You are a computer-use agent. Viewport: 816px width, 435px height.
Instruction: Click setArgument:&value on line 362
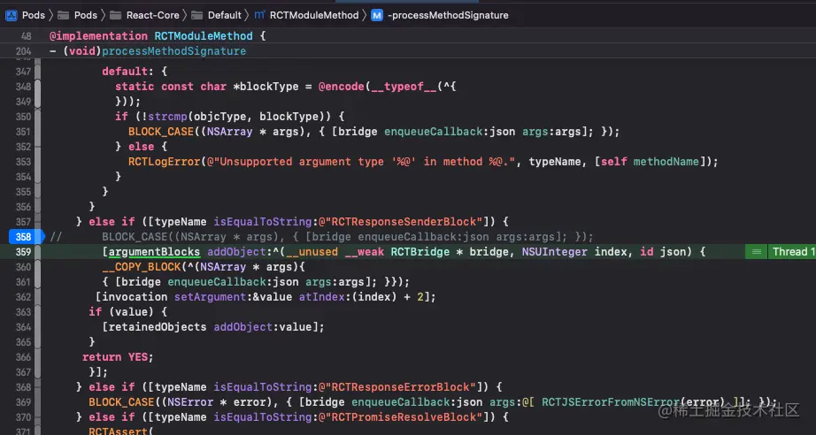coord(235,297)
